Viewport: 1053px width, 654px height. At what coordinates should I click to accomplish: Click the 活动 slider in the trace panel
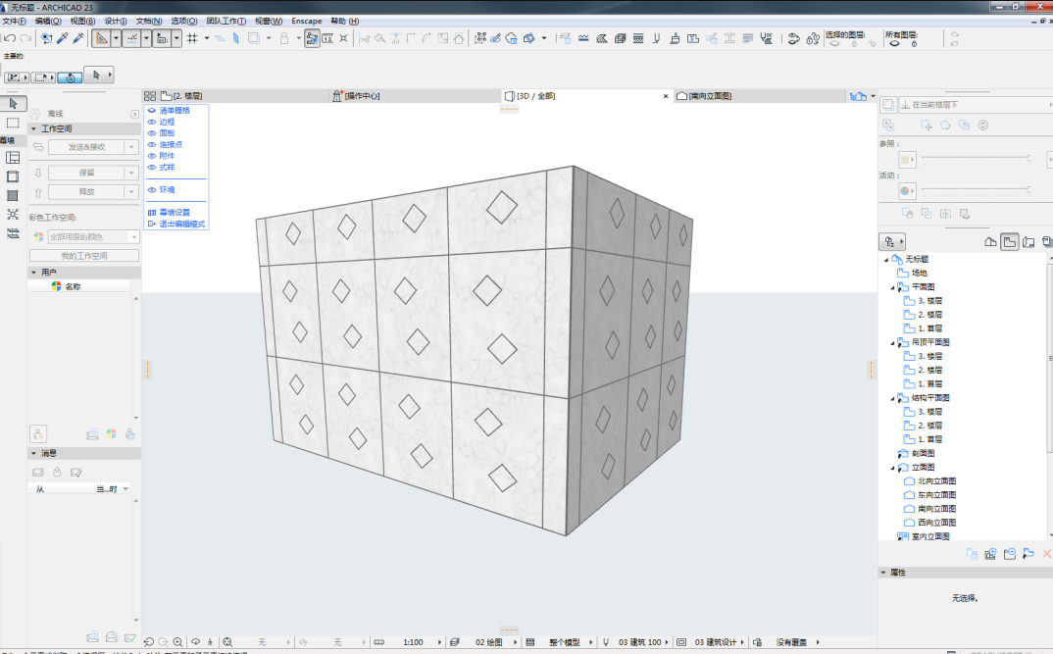point(976,190)
